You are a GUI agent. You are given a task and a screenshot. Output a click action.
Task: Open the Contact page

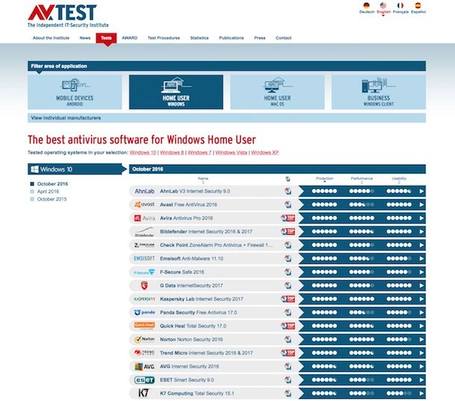click(283, 38)
